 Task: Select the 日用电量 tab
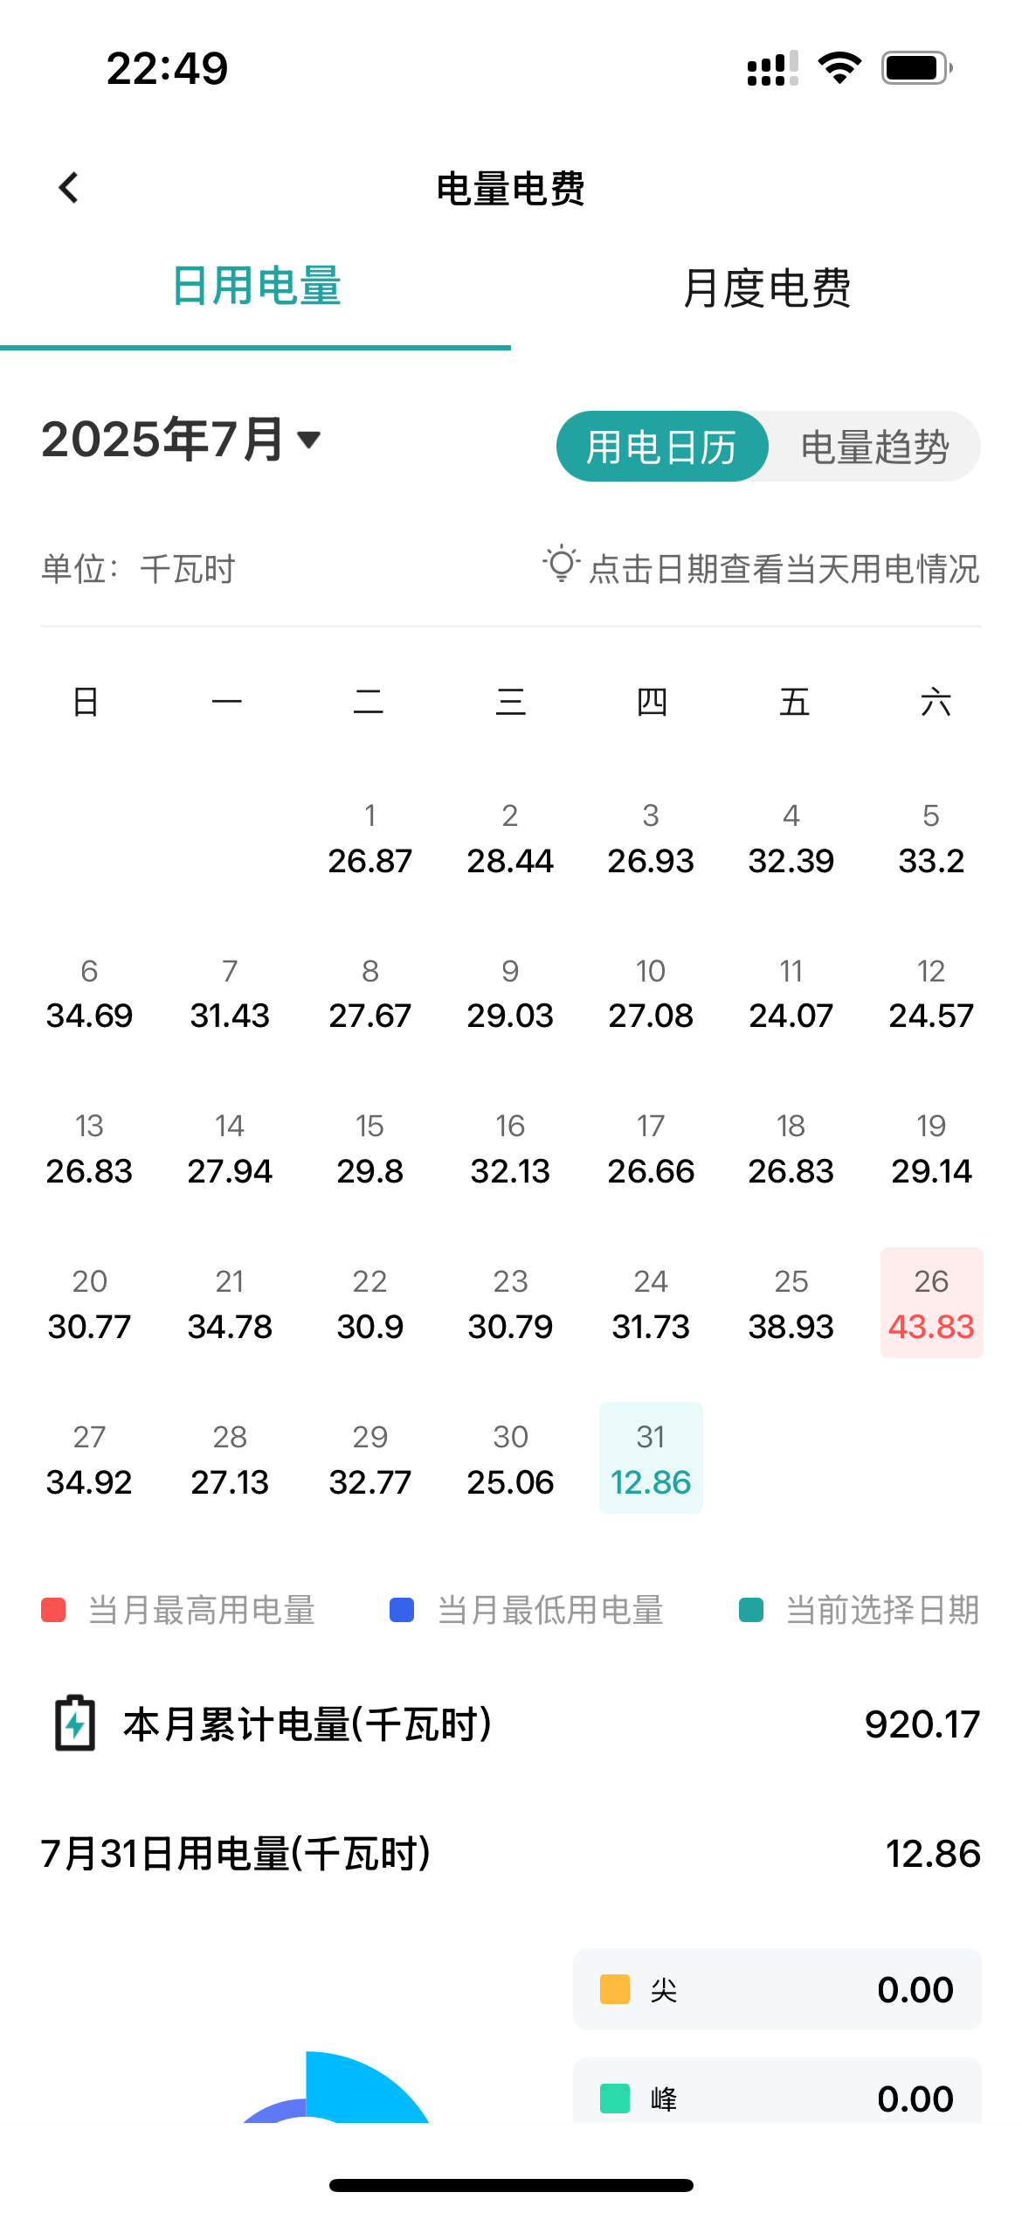(256, 287)
